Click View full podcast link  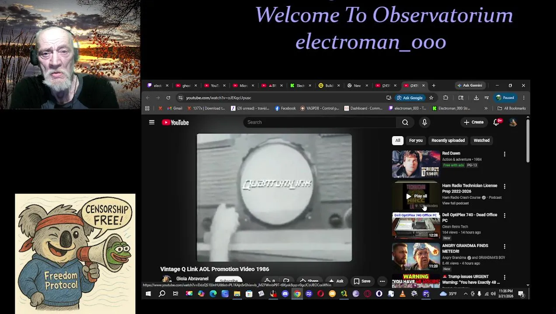pyautogui.click(x=455, y=203)
